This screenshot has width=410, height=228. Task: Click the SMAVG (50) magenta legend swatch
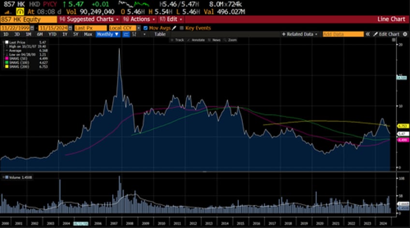tap(6, 58)
